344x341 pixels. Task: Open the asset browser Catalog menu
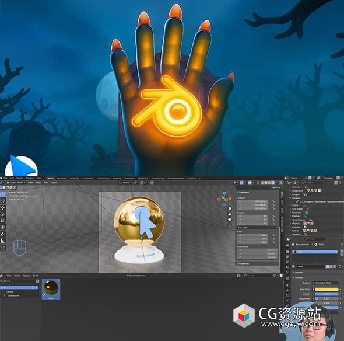point(26,276)
